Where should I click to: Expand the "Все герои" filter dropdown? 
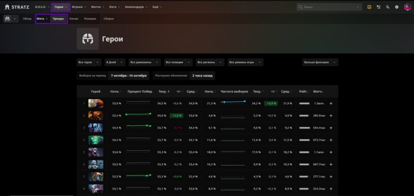(x=89, y=62)
